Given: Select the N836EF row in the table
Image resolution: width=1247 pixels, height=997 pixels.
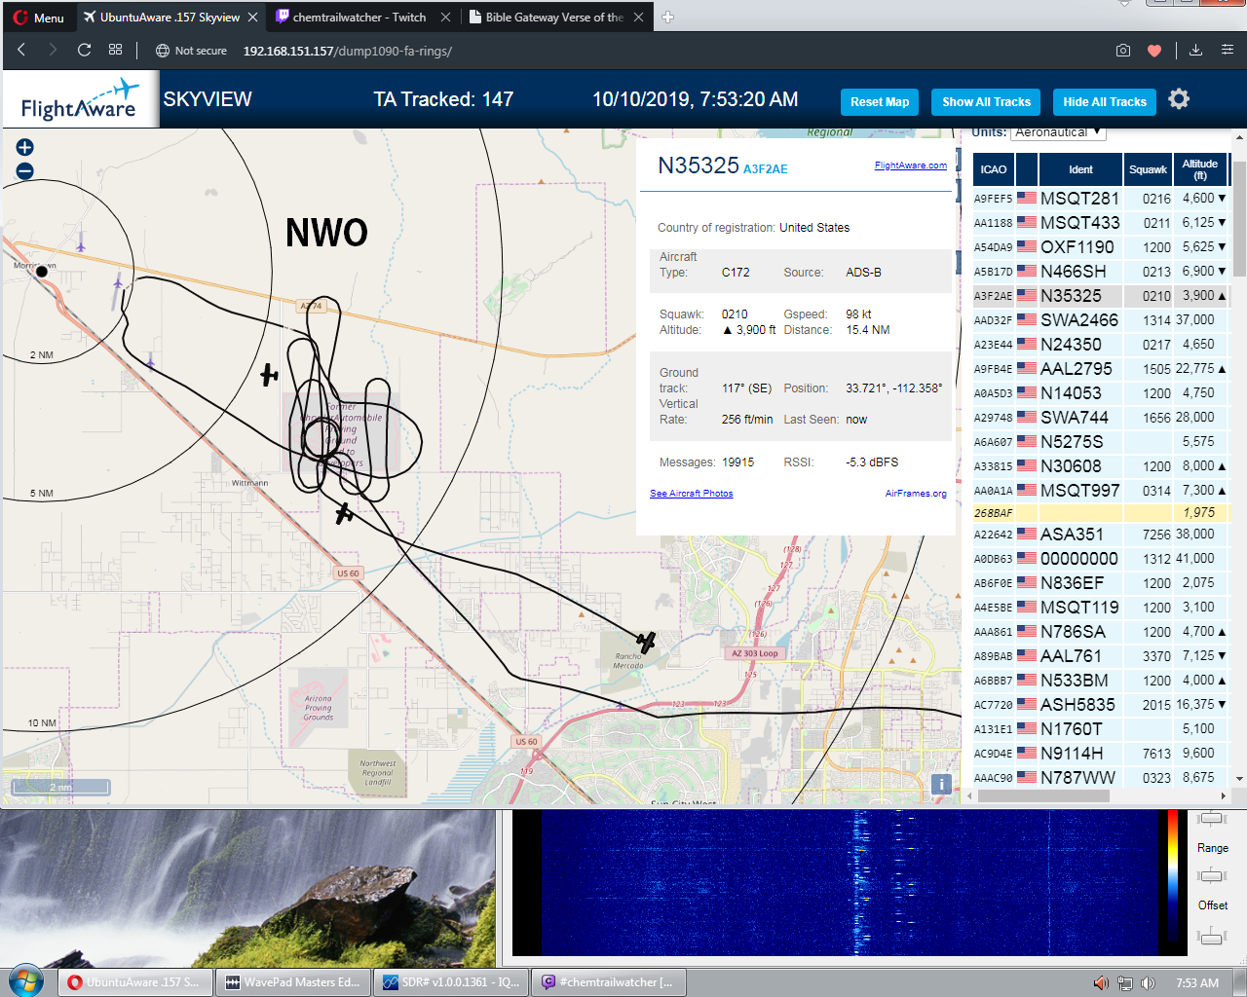Looking at the screenshot, I should coord(1101,583).
